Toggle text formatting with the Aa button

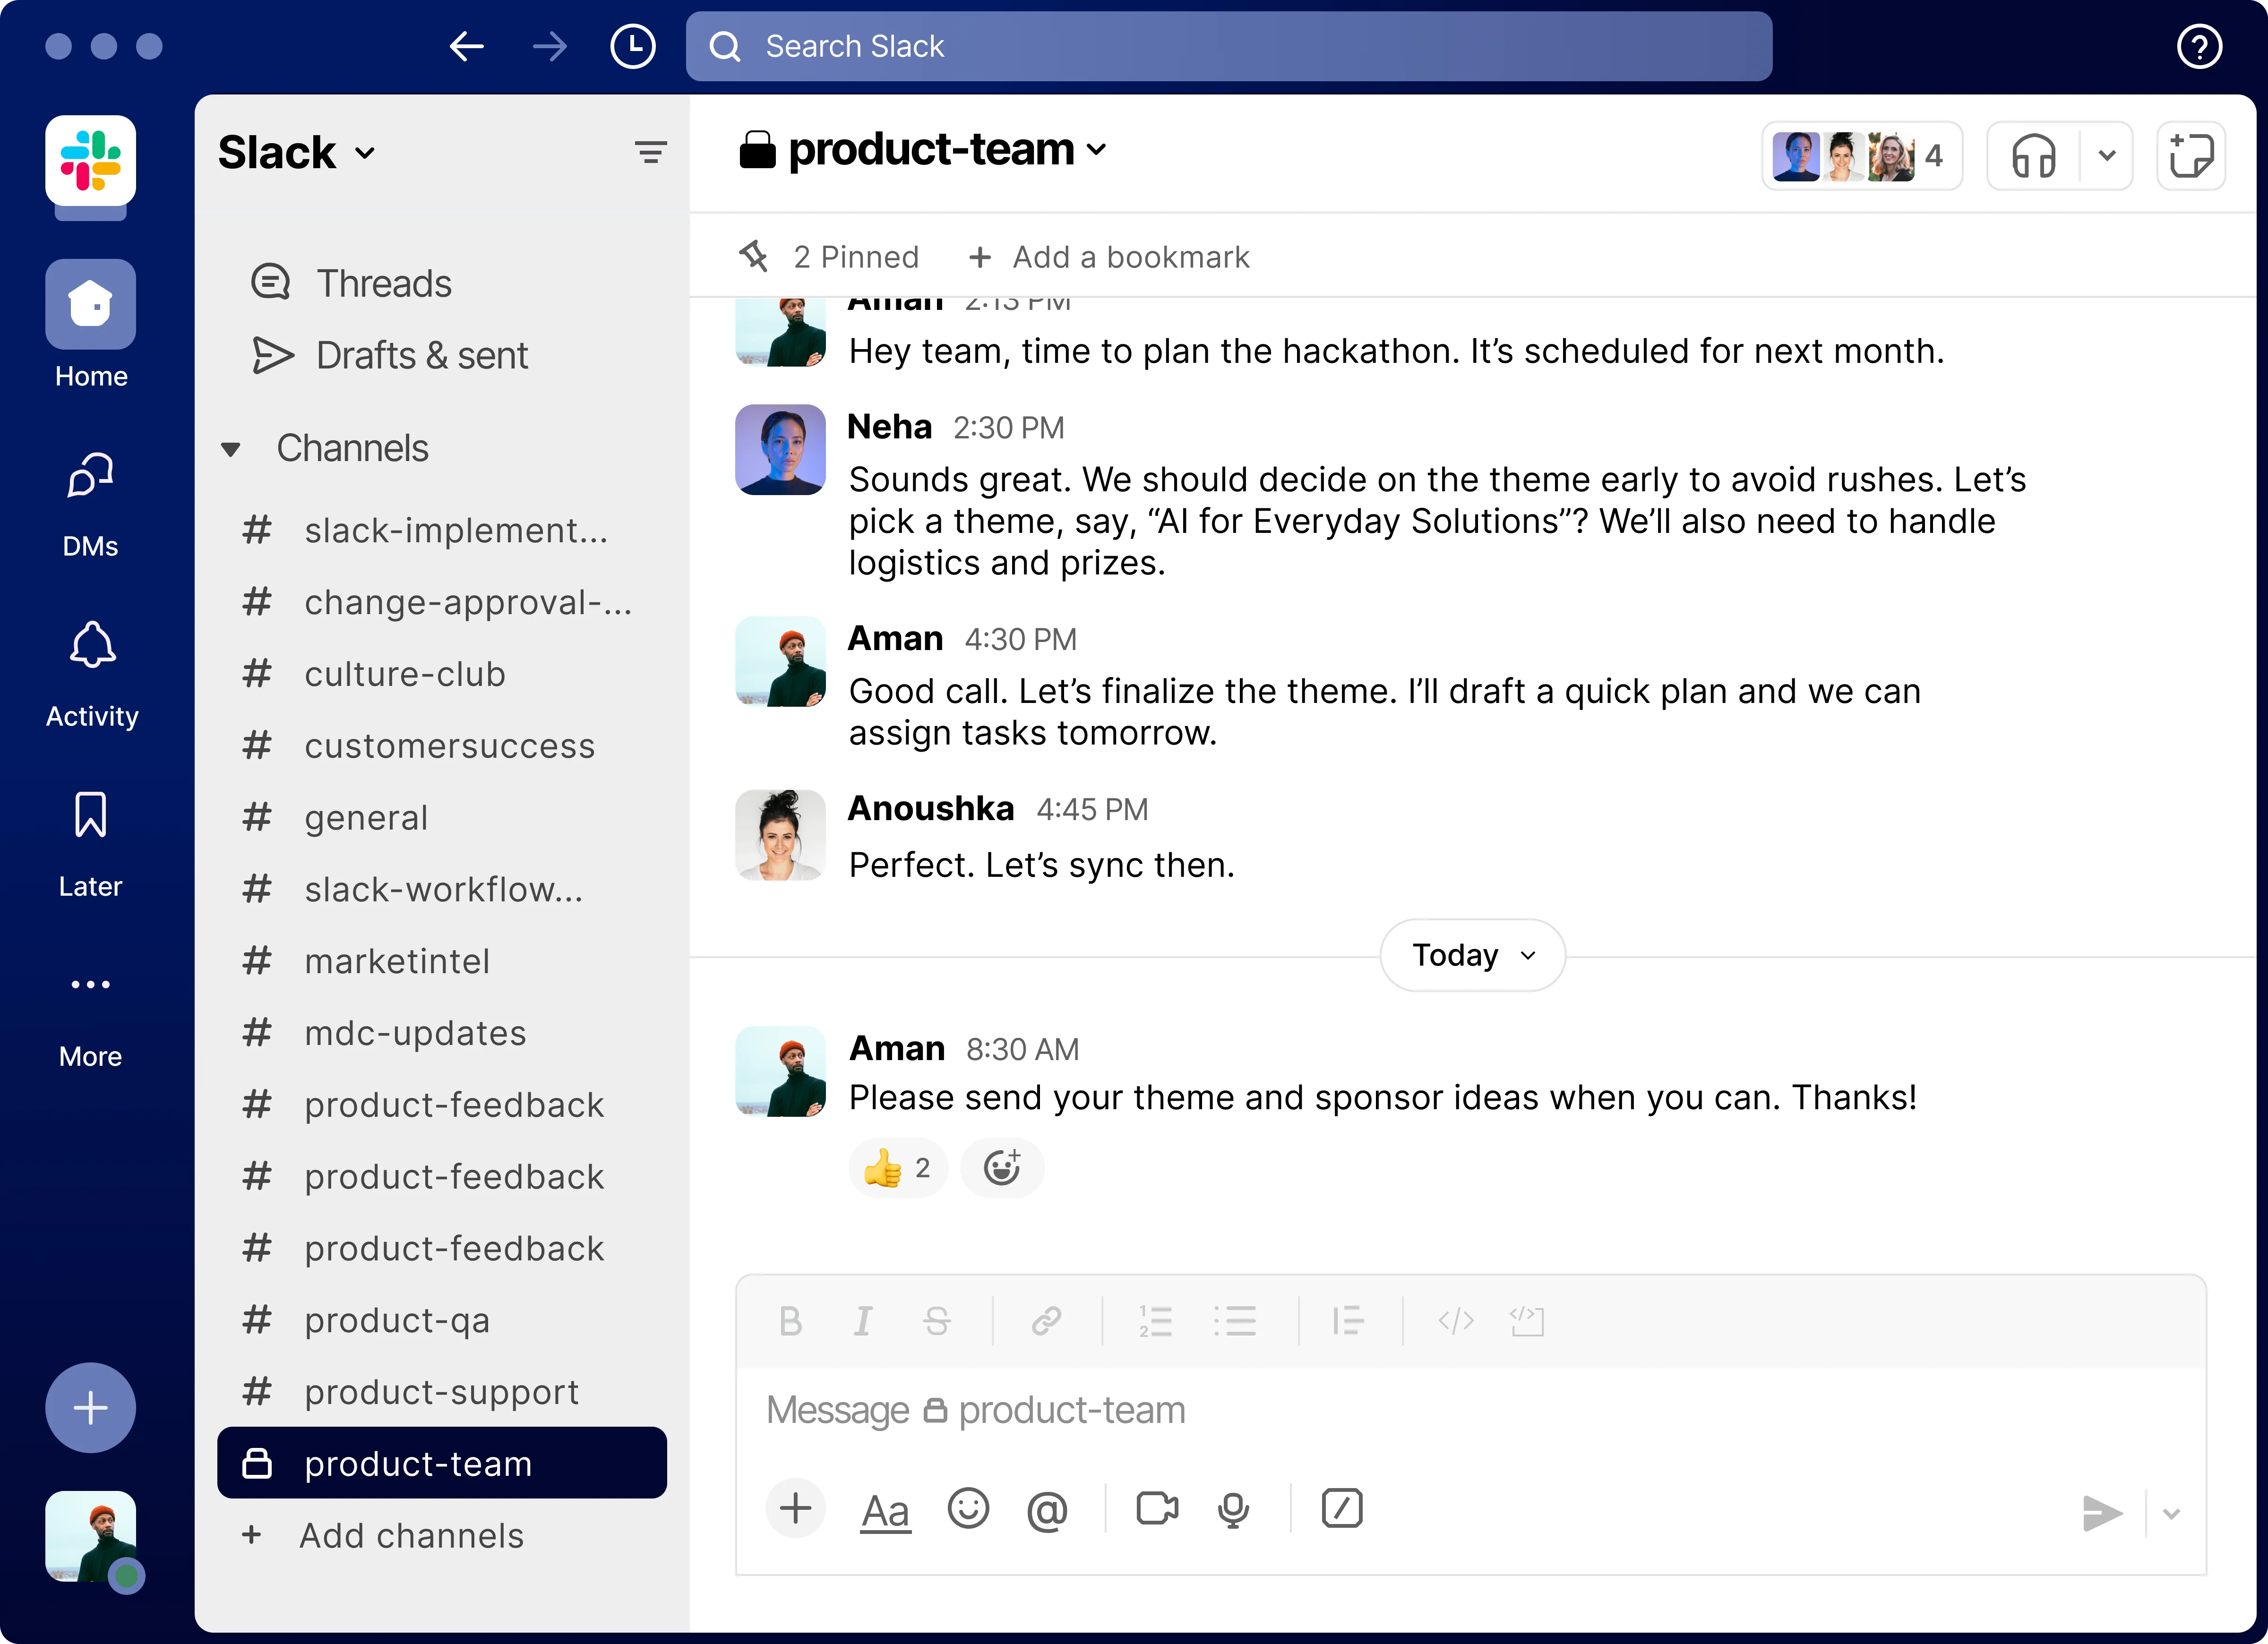[x=885, y=1510]
